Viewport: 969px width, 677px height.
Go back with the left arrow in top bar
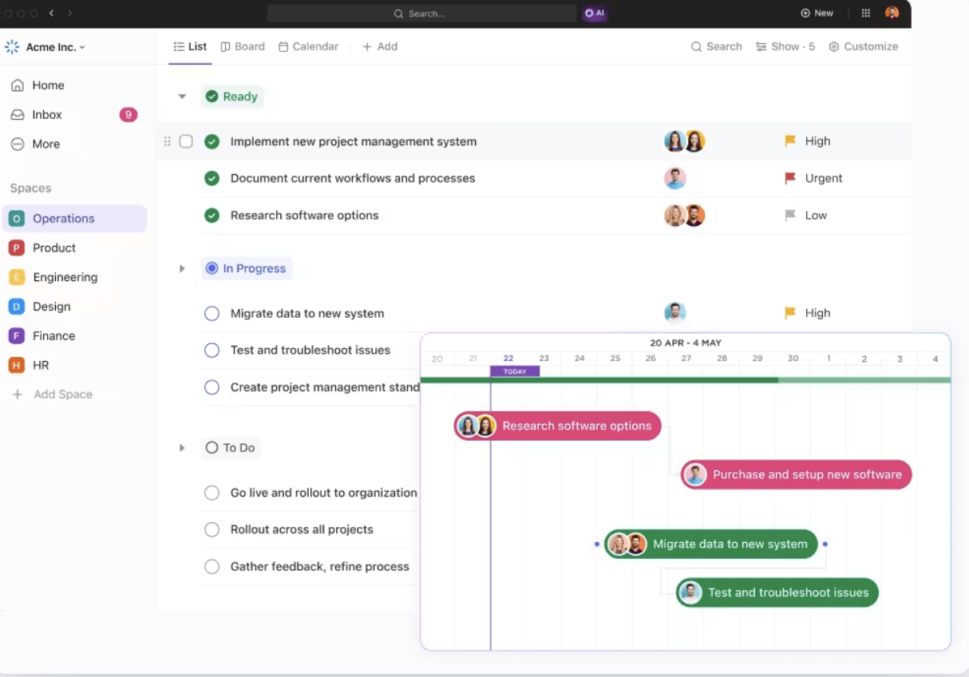click(x=52, y=14)
